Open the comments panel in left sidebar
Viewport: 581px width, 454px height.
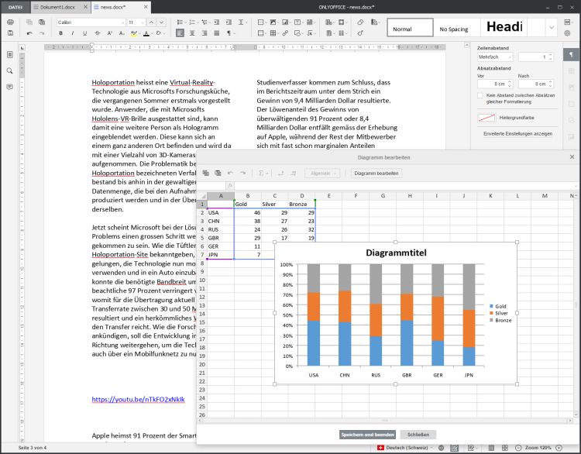tap(10, 87)
